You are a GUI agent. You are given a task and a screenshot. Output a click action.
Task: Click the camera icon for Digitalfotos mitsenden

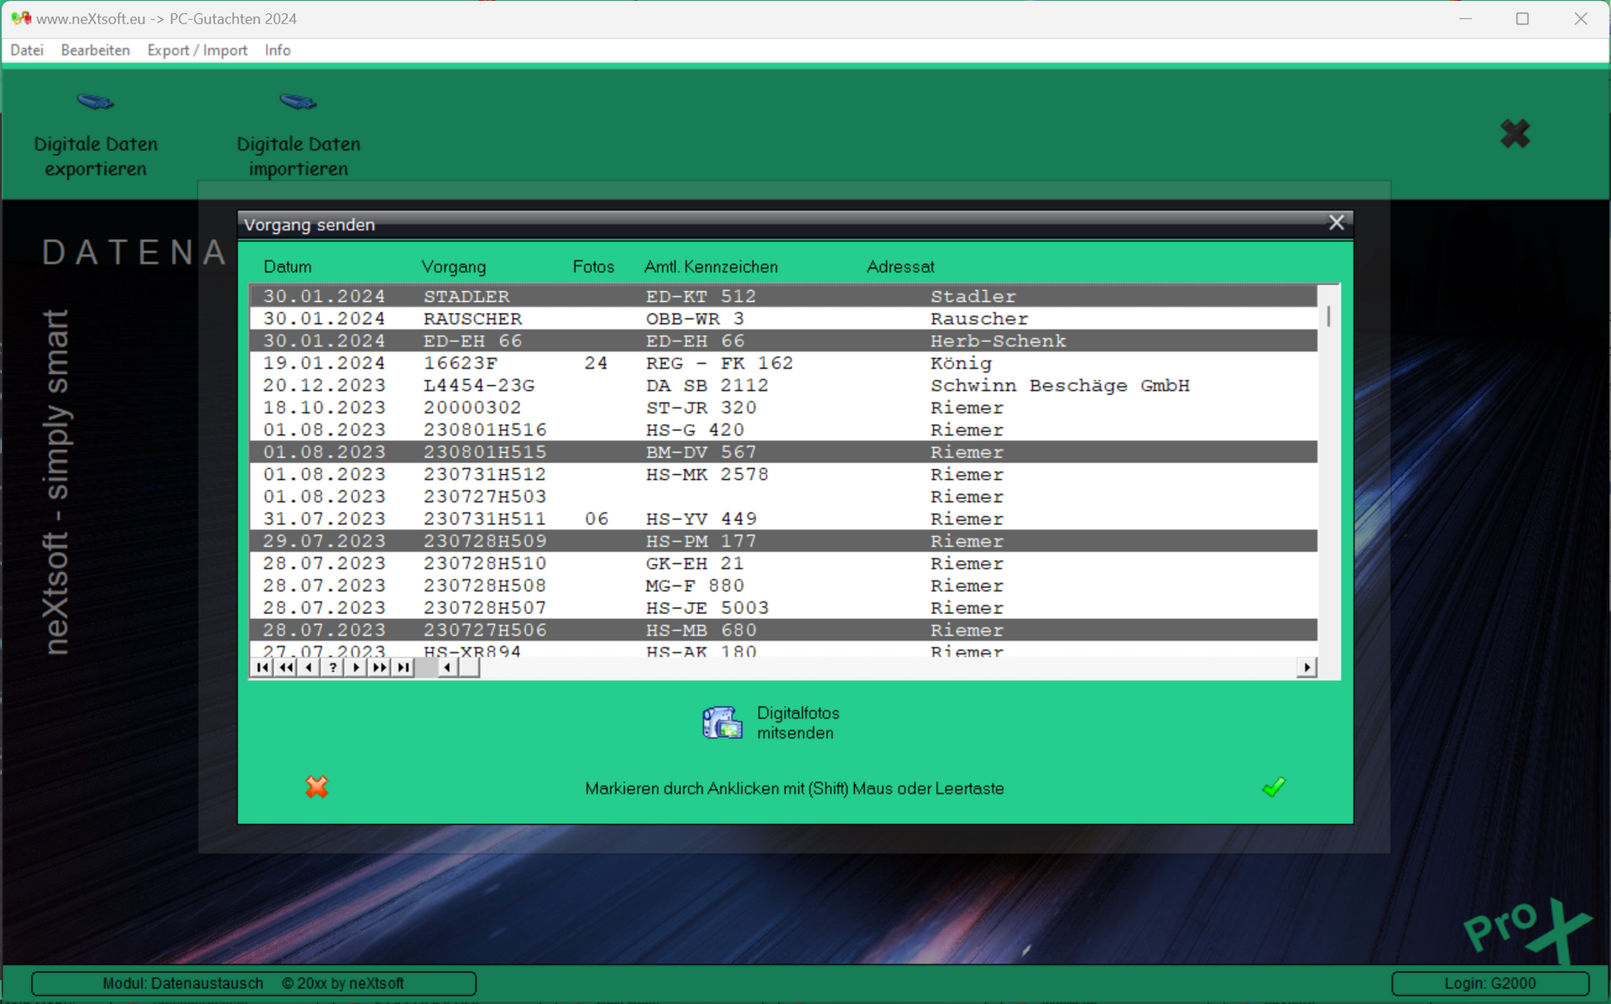click(722, 722)
